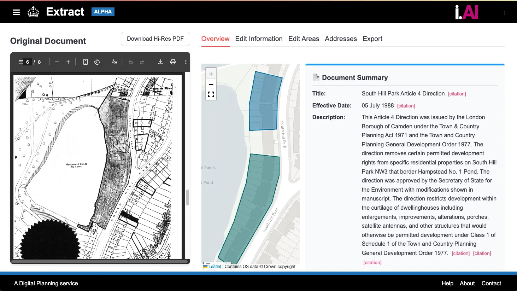
Task: Print the PDF document
Action: coord(173,62)
